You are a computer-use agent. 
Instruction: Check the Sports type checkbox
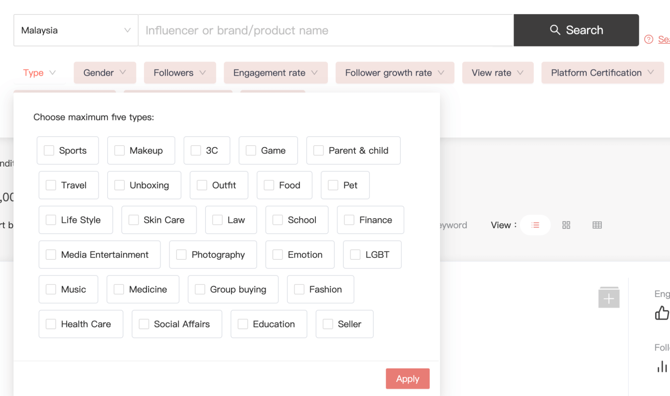click(x=49, y=151)
